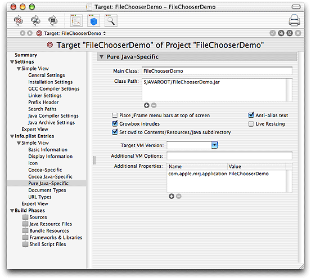Select Cocoa Java-Specific item
311x280 pixels.
point(50,176)
